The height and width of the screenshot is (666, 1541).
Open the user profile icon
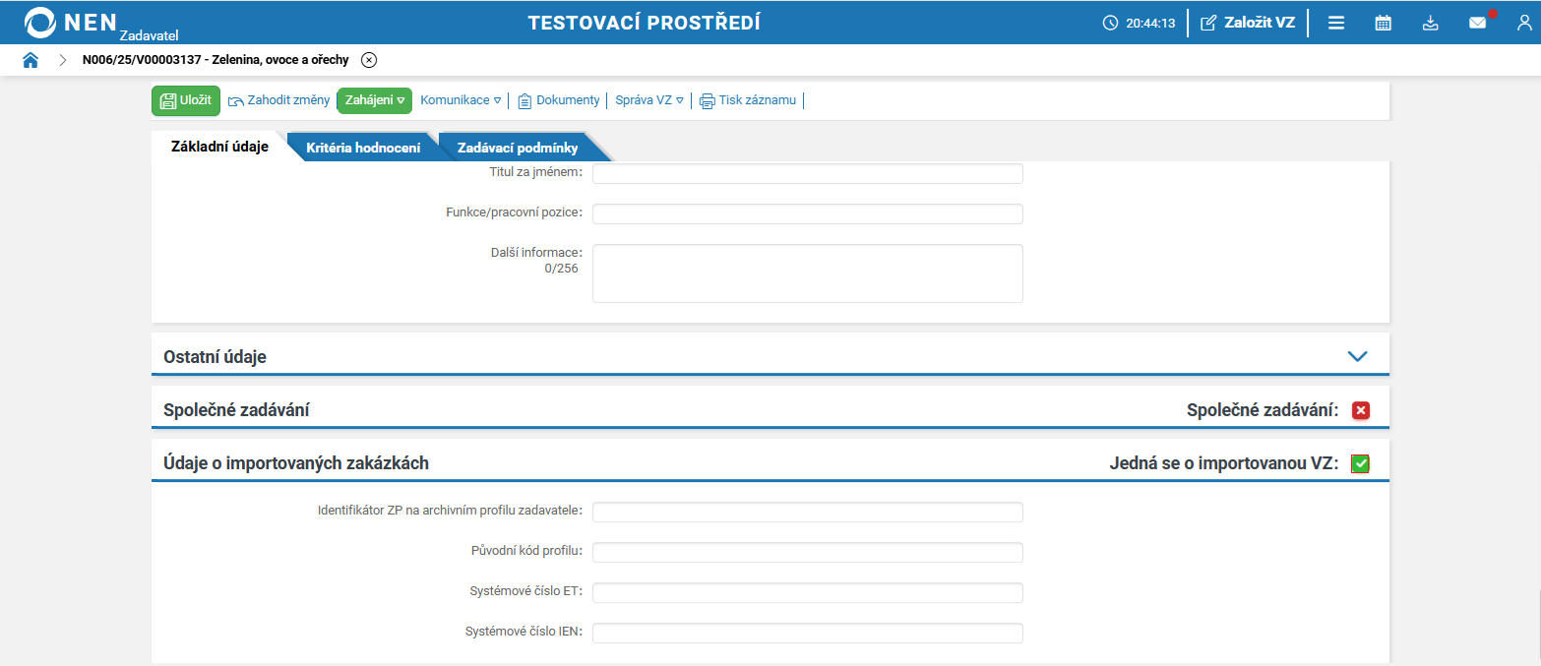1524,23
